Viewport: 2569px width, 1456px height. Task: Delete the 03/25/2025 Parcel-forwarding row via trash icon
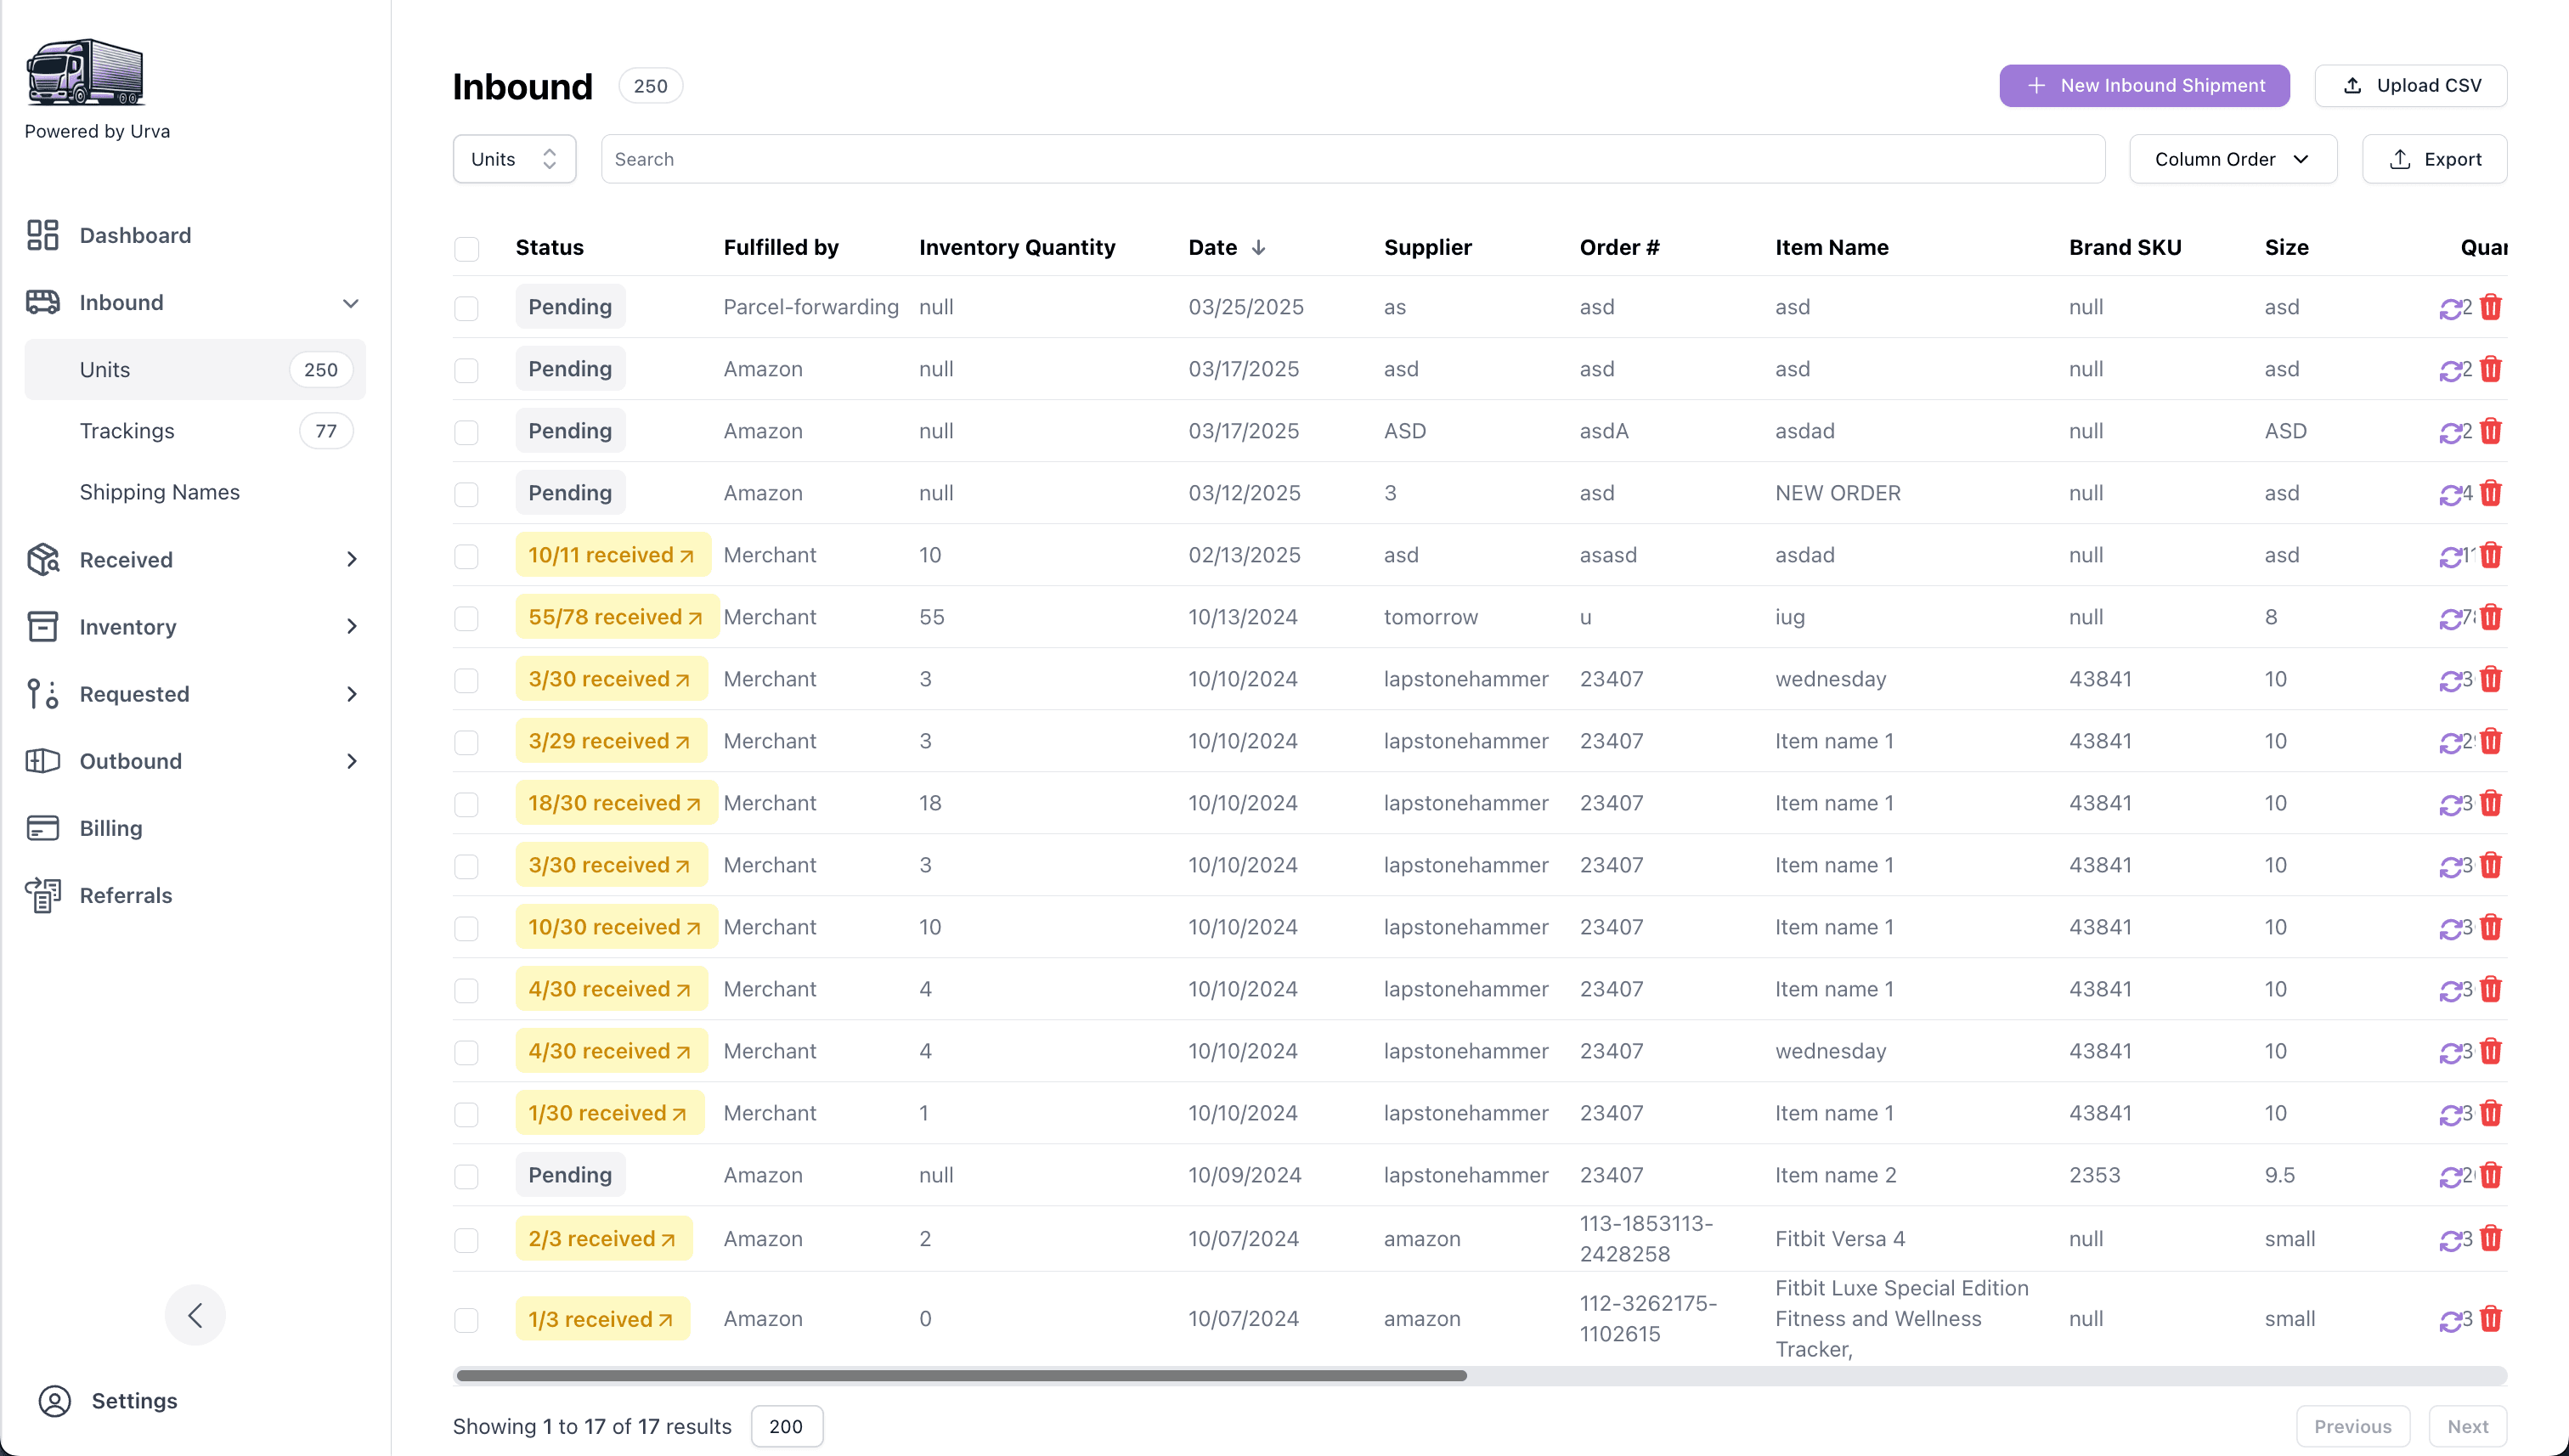2490,307
